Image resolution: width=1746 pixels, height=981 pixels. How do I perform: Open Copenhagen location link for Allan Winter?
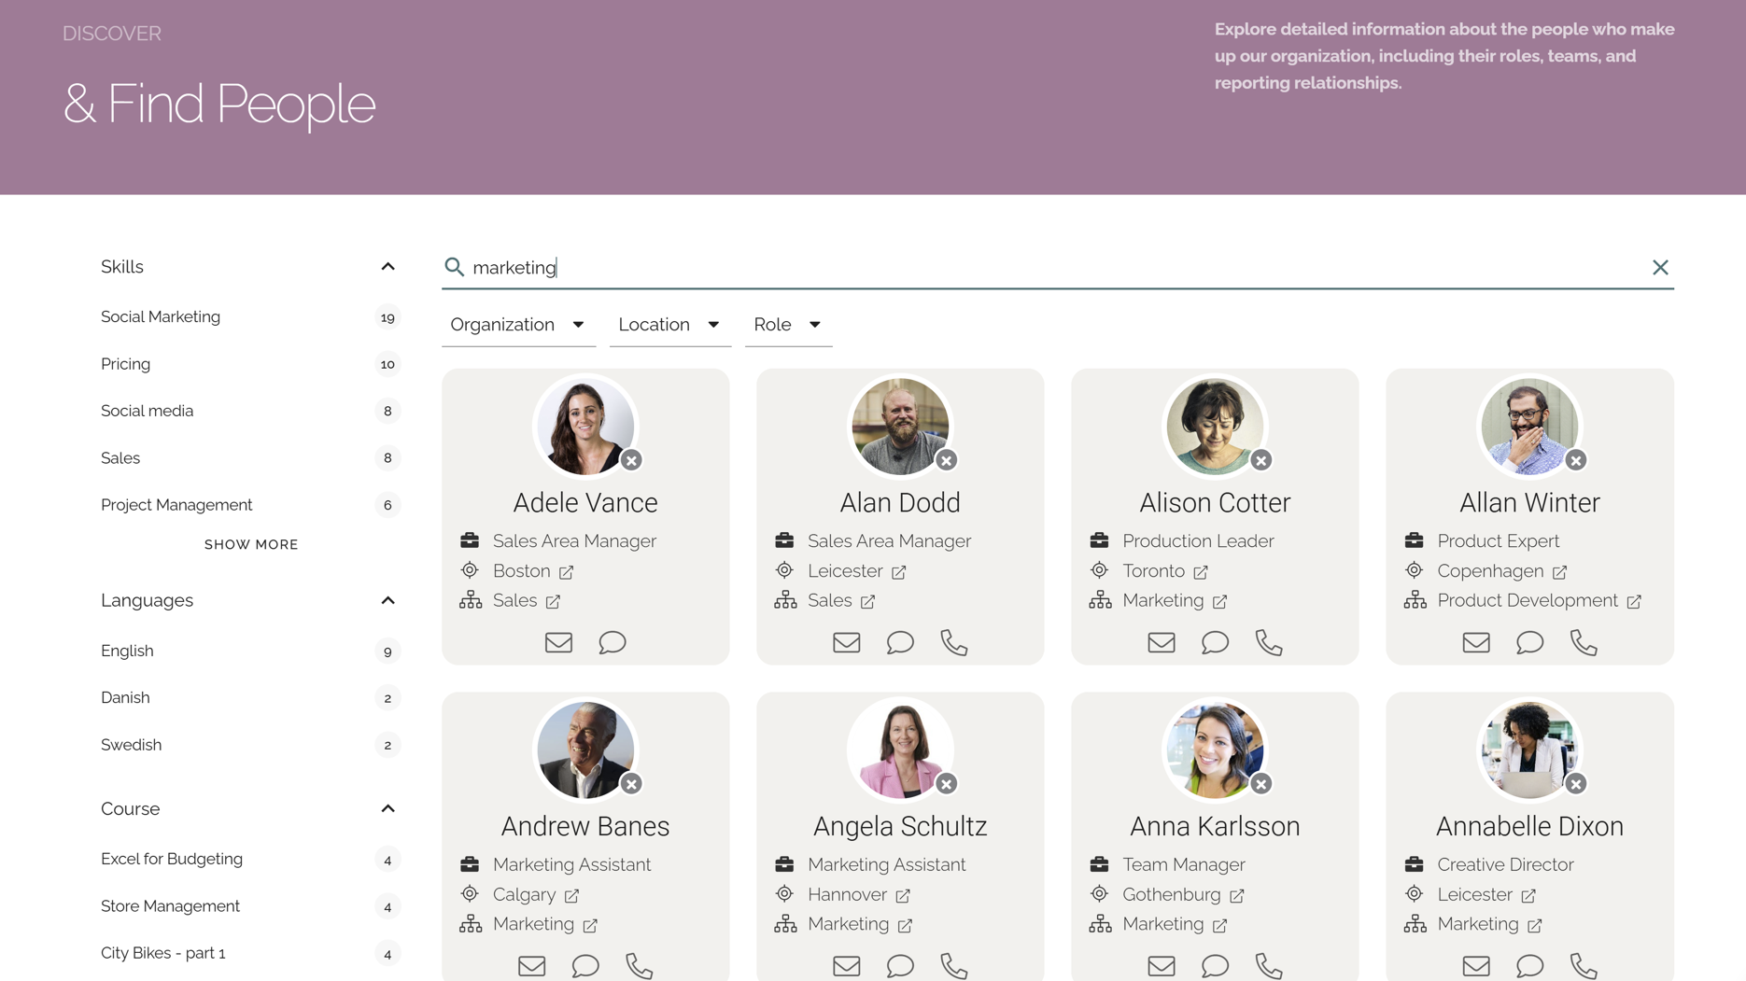[x=1559, y=571]
